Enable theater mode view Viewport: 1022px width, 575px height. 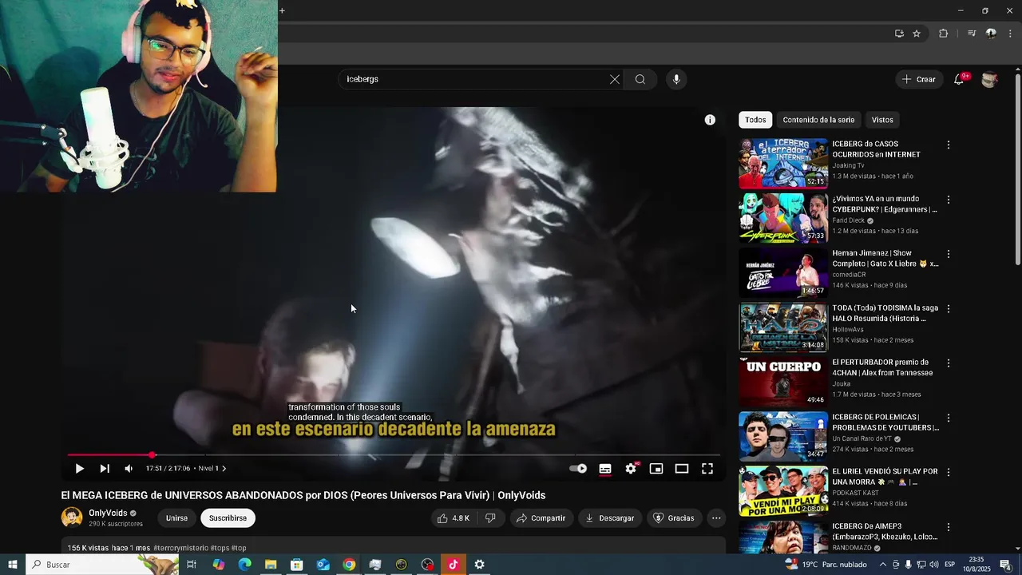(x=682, y=469)
